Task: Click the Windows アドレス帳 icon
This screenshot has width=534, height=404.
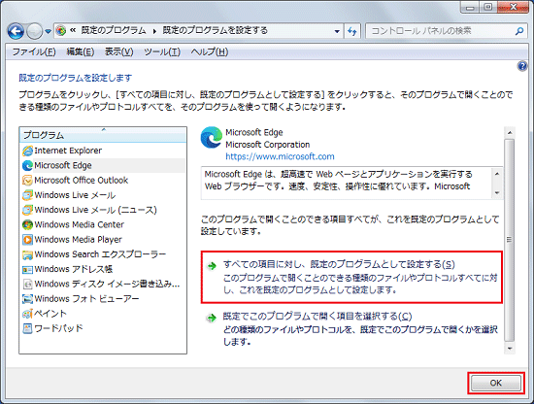Action: point(27,269)
